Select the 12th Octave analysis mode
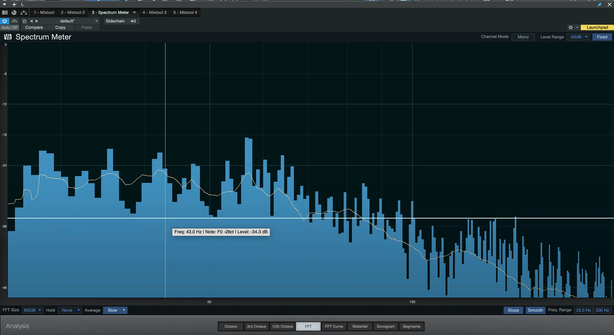Screen dimensions: 614x335 click(x=282, y=326)
